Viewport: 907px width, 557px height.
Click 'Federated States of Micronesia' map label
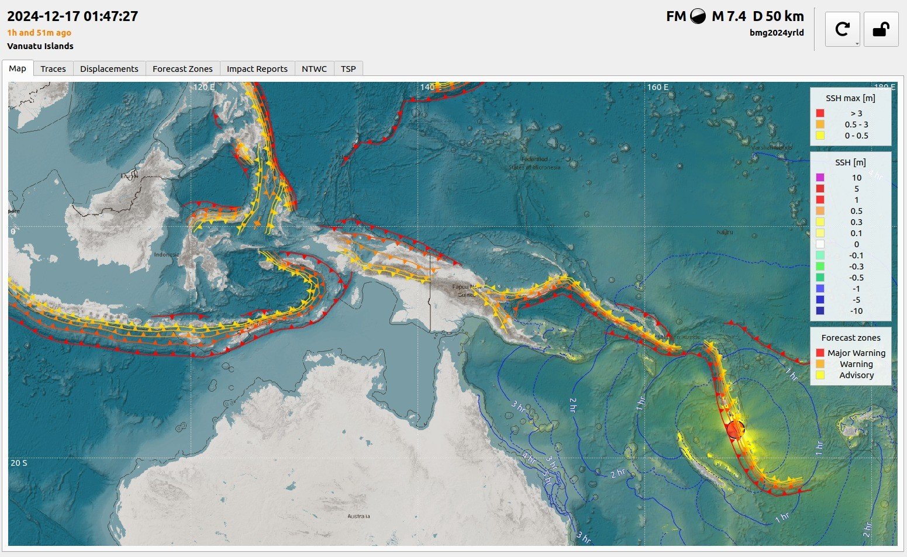coord(534,163)
